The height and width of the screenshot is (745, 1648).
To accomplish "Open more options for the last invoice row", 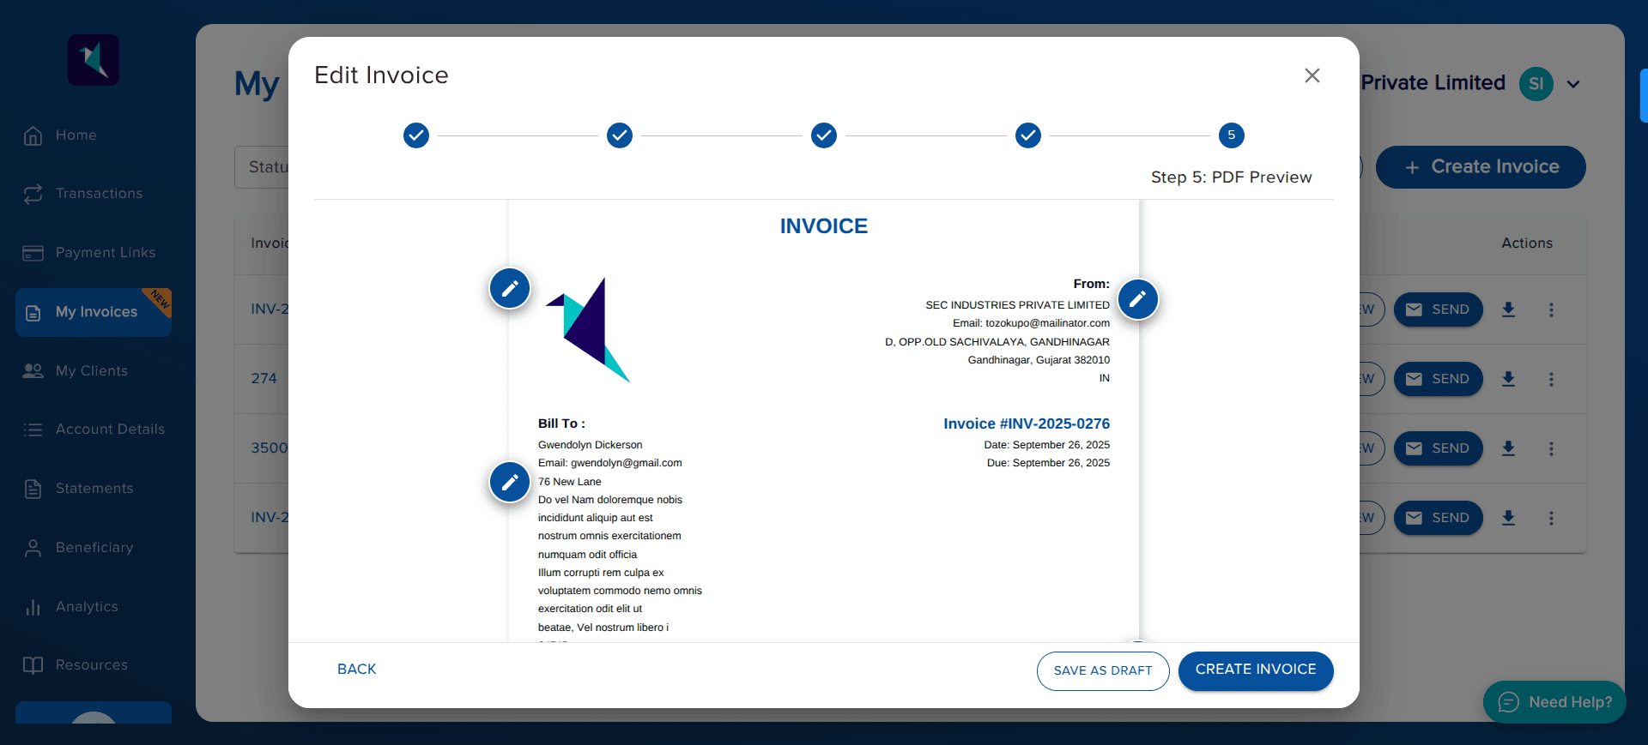I will [x=1550, y=518].
